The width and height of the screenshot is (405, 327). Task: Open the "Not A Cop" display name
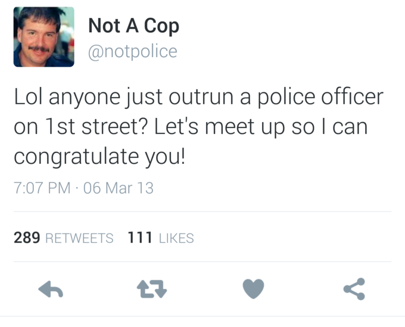(x=133, y=26)
